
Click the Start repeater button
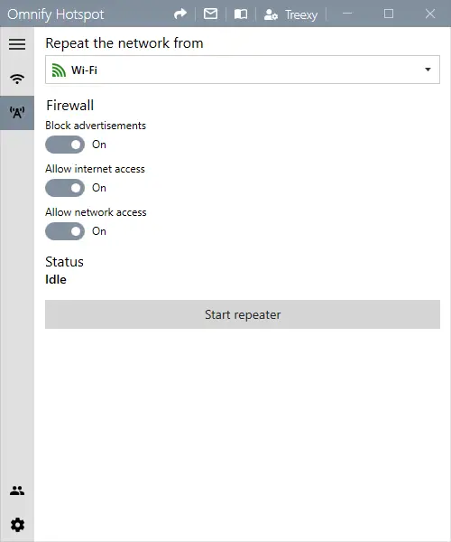pos(243,314)
